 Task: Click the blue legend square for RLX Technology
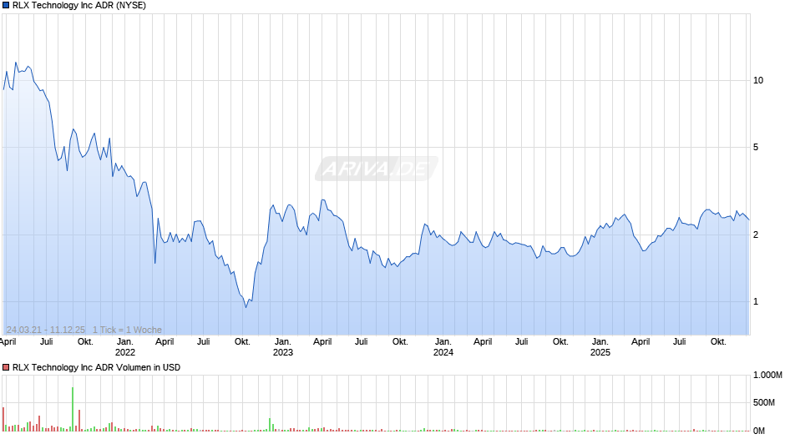[x=6, y=6]
